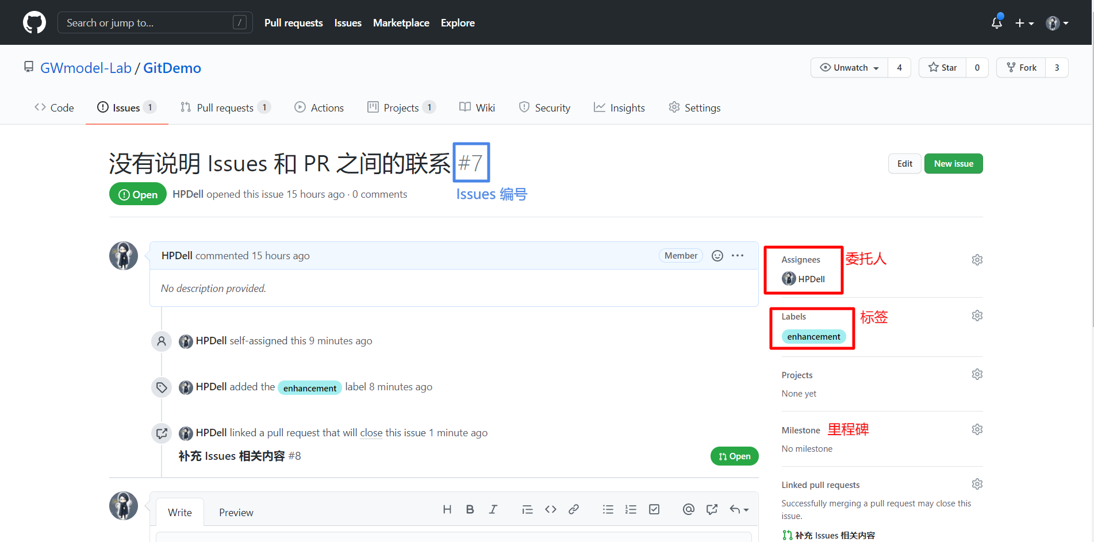
Task: Open HPDell link in linked pull request event
Action: [211, 433]
